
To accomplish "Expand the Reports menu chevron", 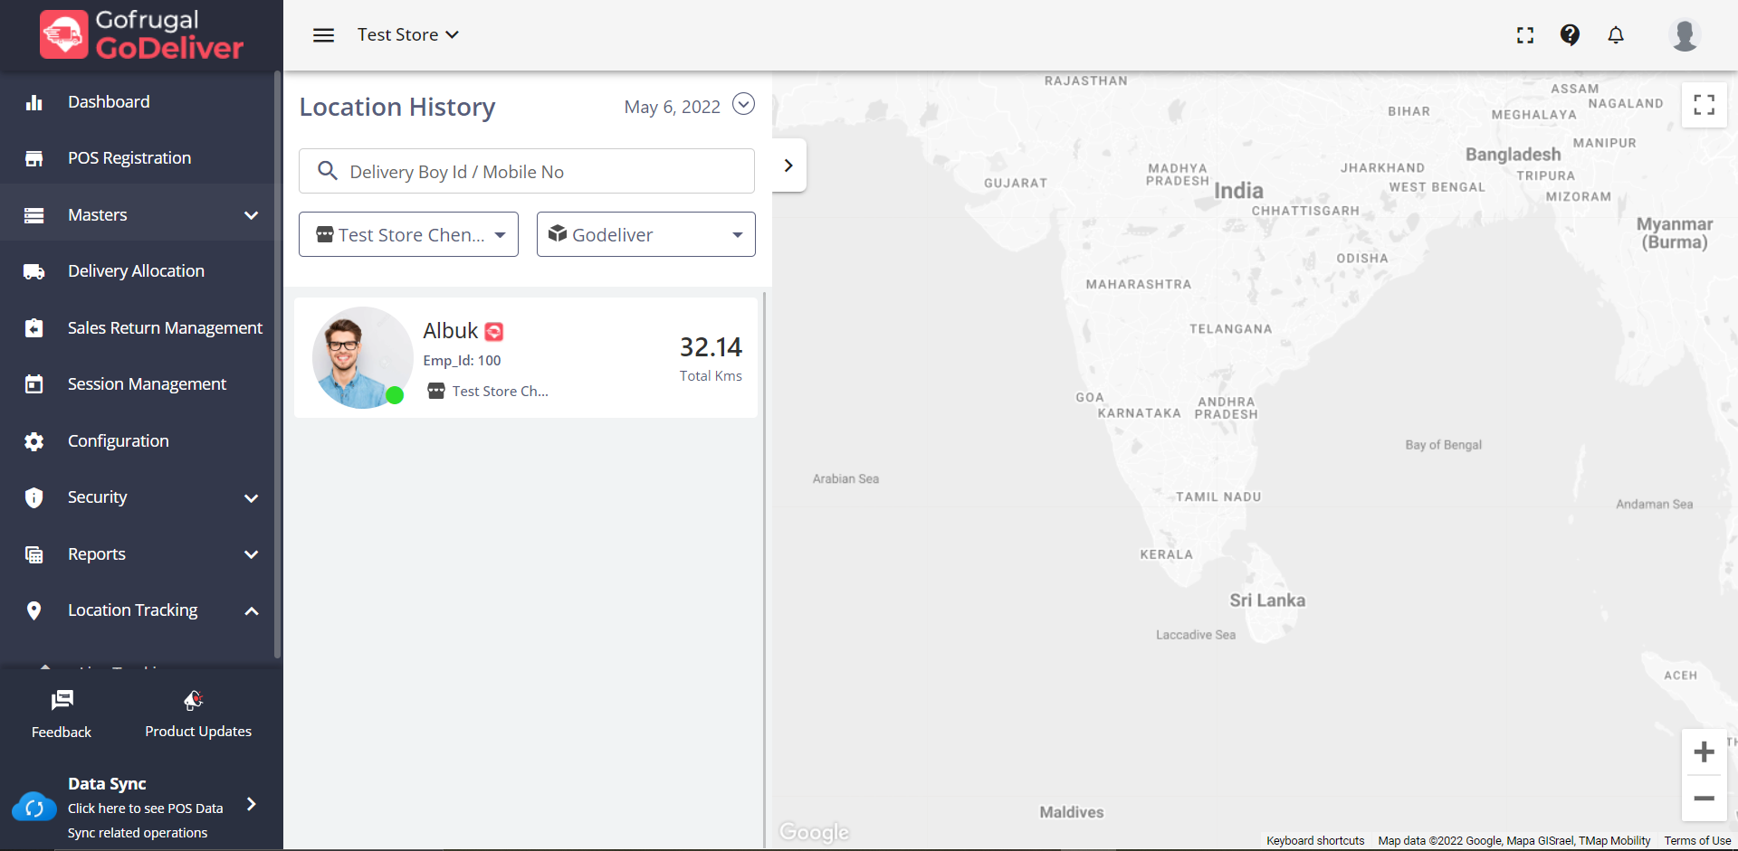I will click(x=252, y=554).
